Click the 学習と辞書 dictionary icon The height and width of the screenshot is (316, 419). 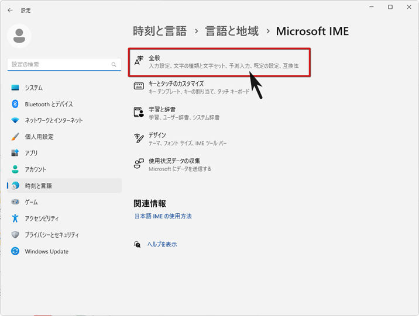point(139,112)
